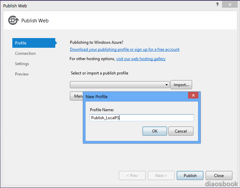Image resolution: width=240 pixels, height=188 pixels.
Task: Open the publish profile dropdown arrow
Action: (x=166, y=85)
